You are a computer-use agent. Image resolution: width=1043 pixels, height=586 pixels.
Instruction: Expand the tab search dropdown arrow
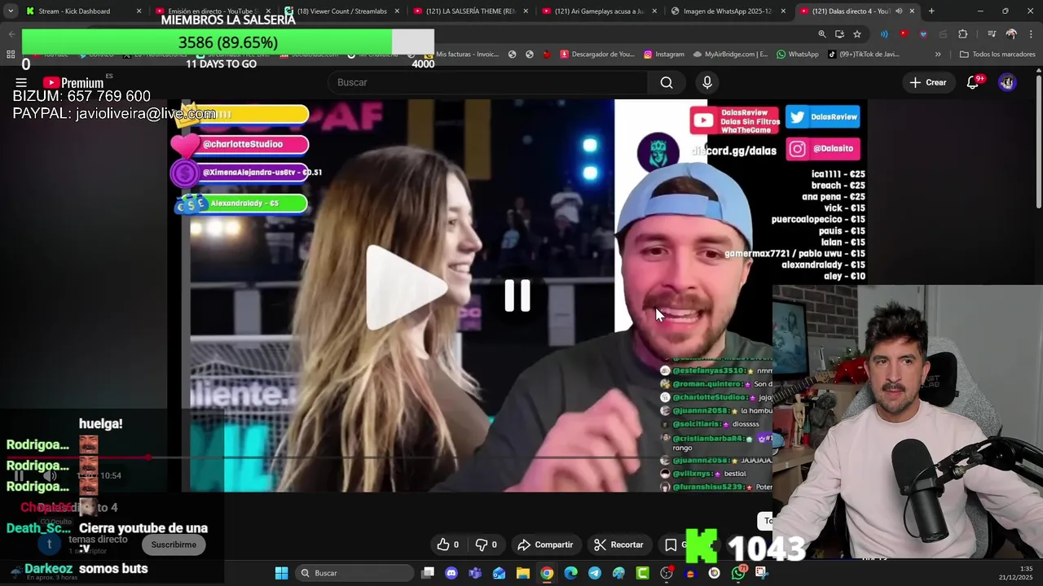click(x=10, y=11)
